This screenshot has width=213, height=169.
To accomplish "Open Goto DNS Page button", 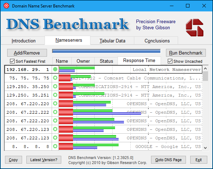I will pyautogui.click(x=168, y=160).
